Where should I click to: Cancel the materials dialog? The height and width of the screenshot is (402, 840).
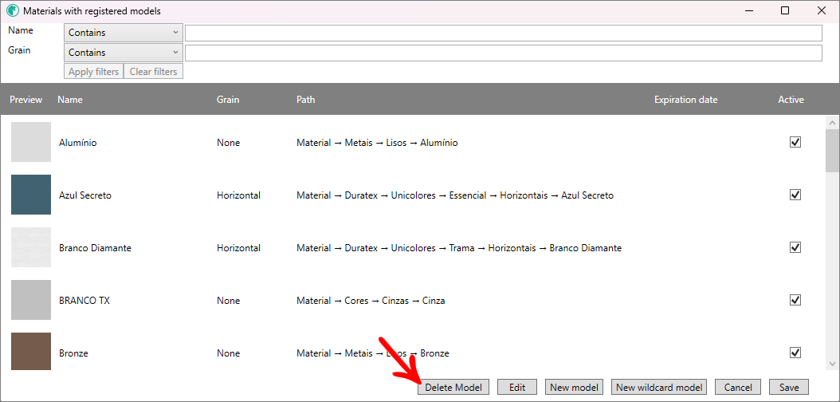point(738,387)
